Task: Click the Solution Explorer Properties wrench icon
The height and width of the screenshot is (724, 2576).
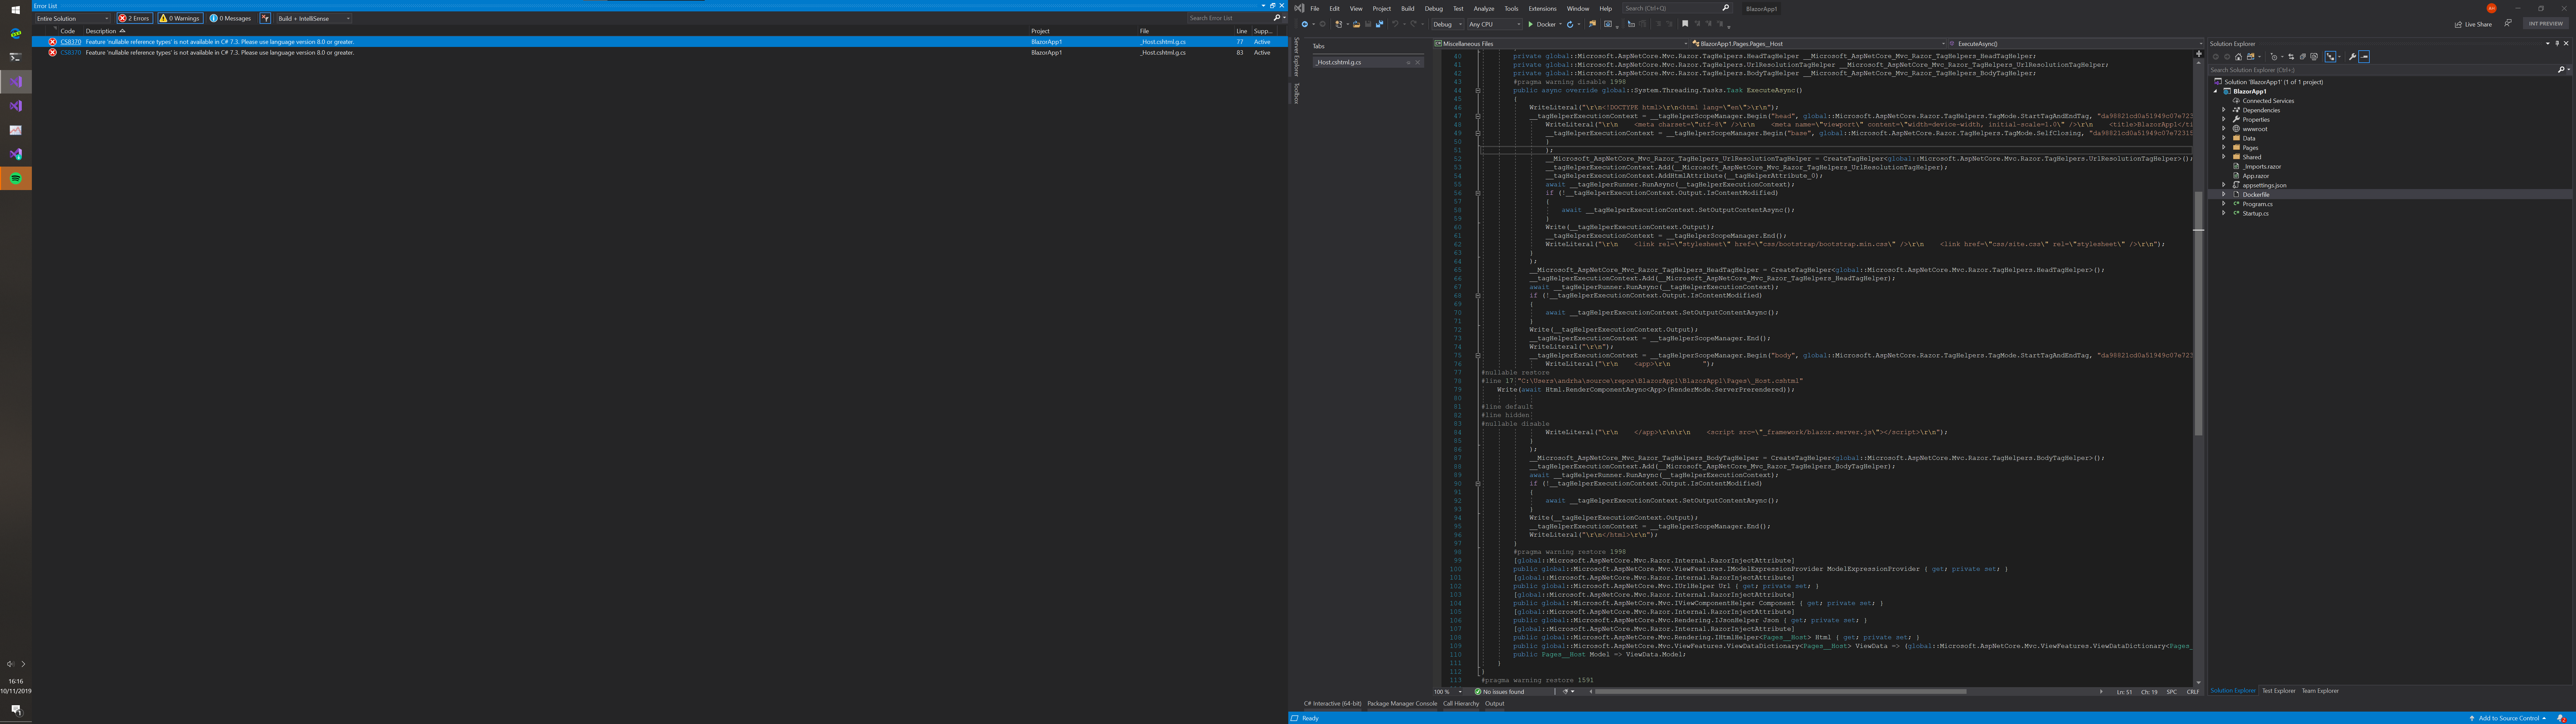Action: point(2353,57)
